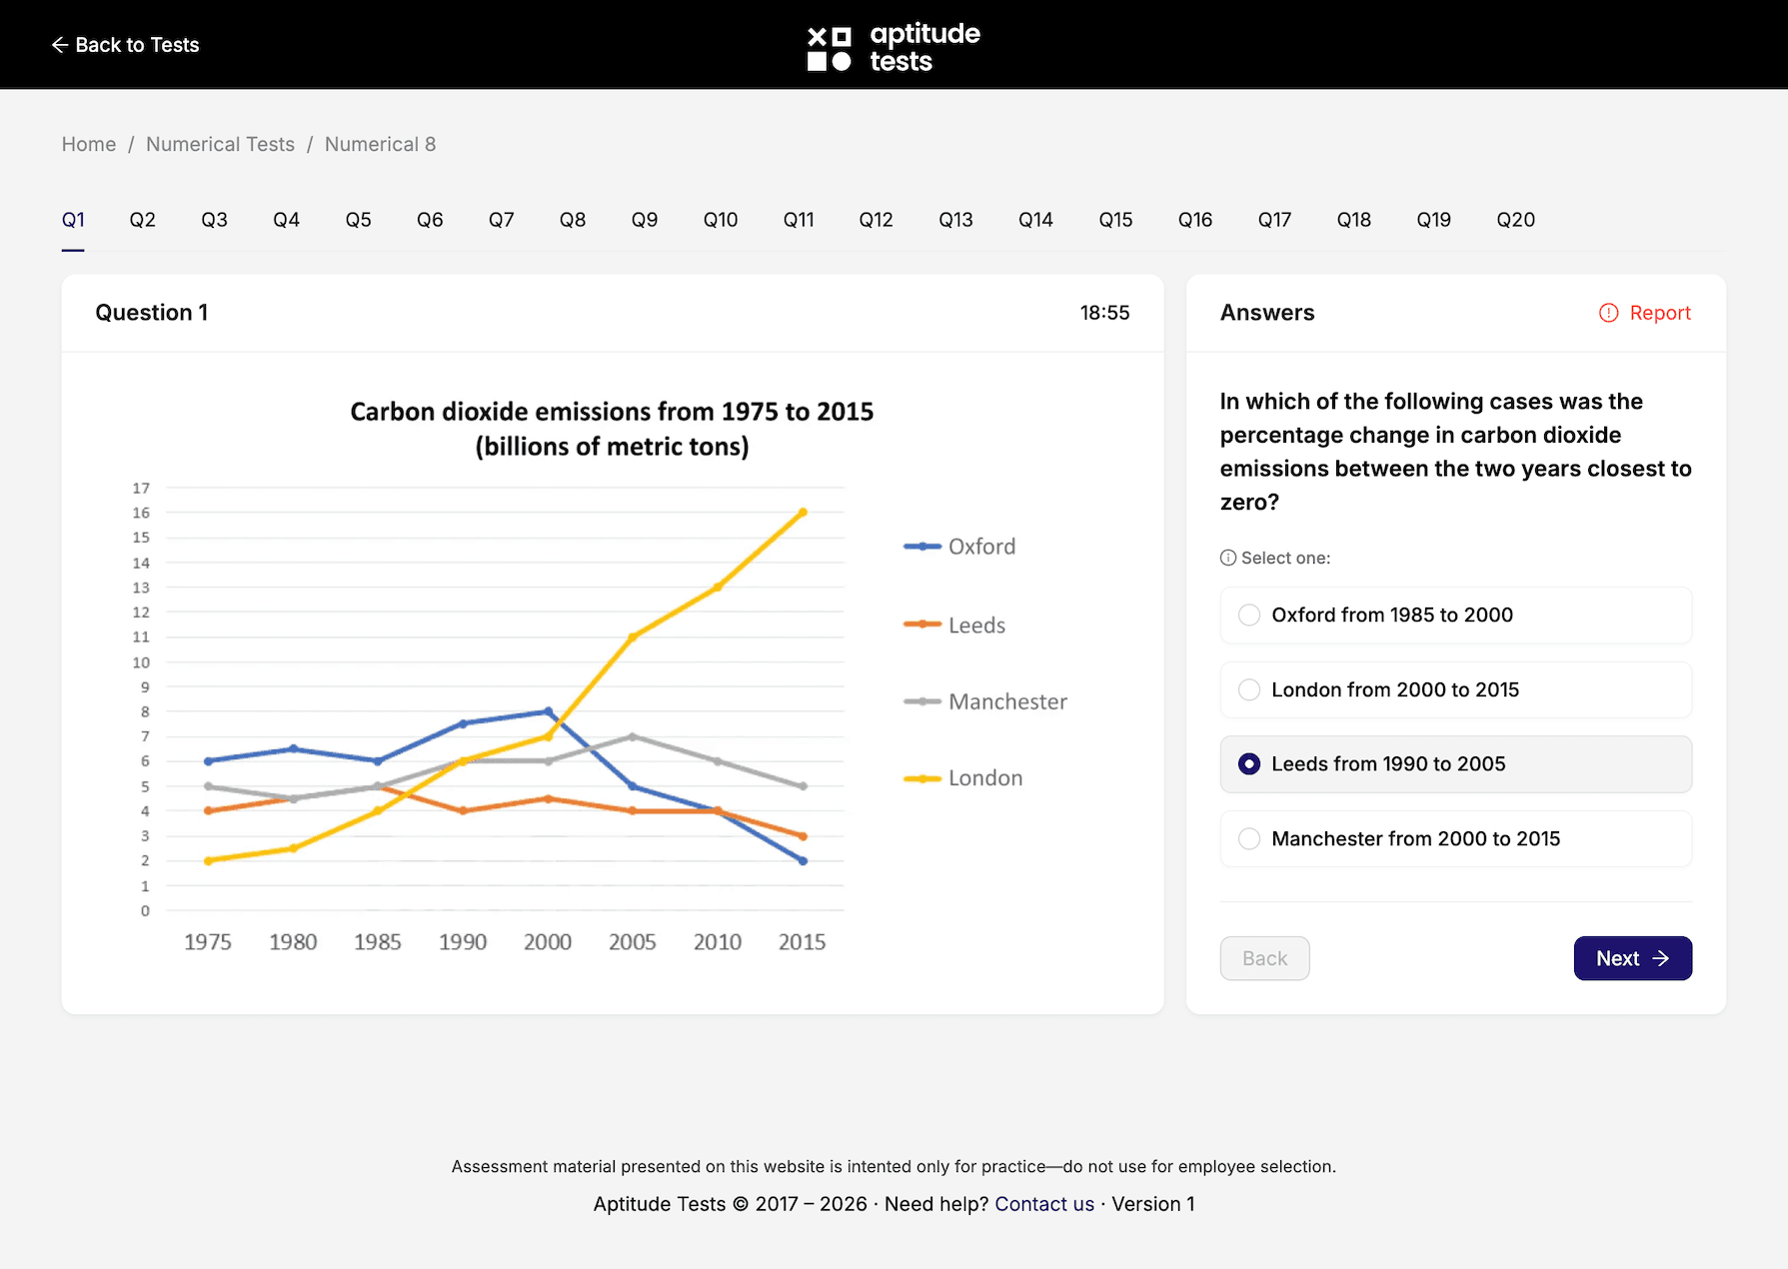Choose Manchester from 2000 to 2015
The height and width of the screenshot is (1269, 1788).
point(1455,839)
